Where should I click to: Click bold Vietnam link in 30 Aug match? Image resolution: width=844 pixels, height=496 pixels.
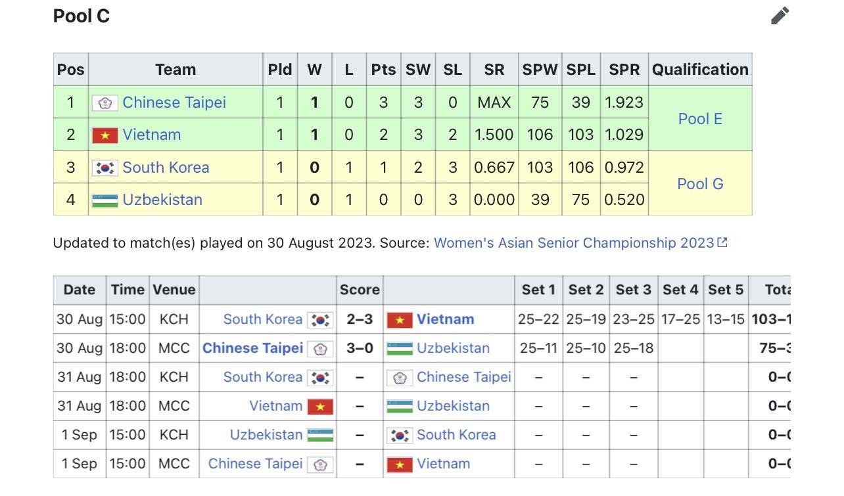pyautogui.click(x=445, y=319)
